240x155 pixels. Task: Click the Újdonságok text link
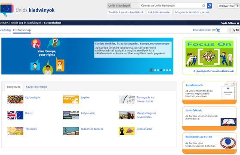pyautogui.click(x=33, y=97)
